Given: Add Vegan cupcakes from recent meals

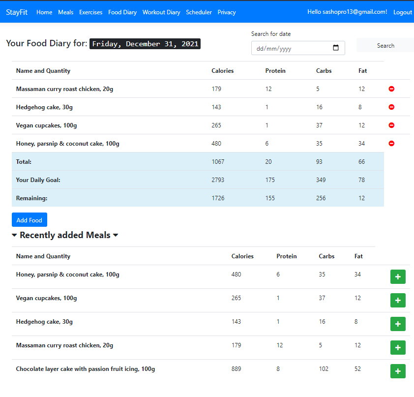Looking at the screenshot, I should pos(398,300).
